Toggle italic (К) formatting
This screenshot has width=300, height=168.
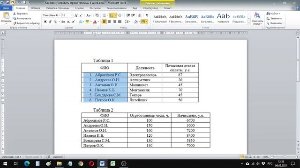click(50, 22)
